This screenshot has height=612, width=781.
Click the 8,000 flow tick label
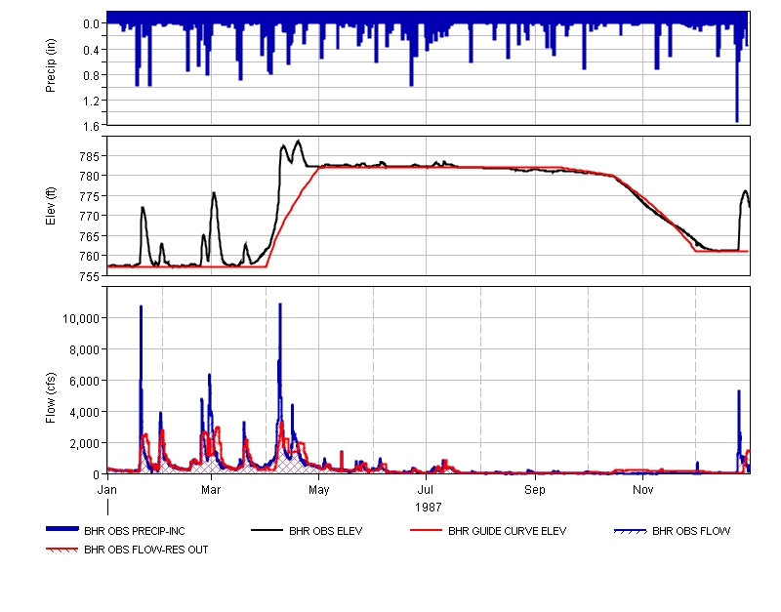tap(83, 350)
